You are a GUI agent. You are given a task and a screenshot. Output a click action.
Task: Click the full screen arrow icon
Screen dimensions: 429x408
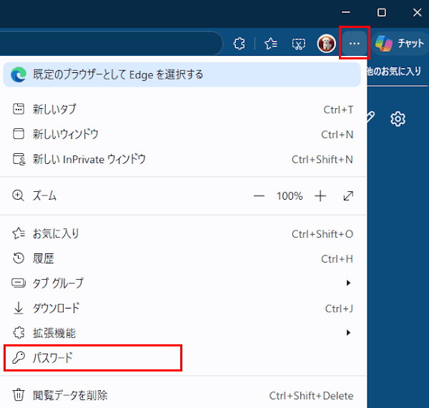click(348, 196)
